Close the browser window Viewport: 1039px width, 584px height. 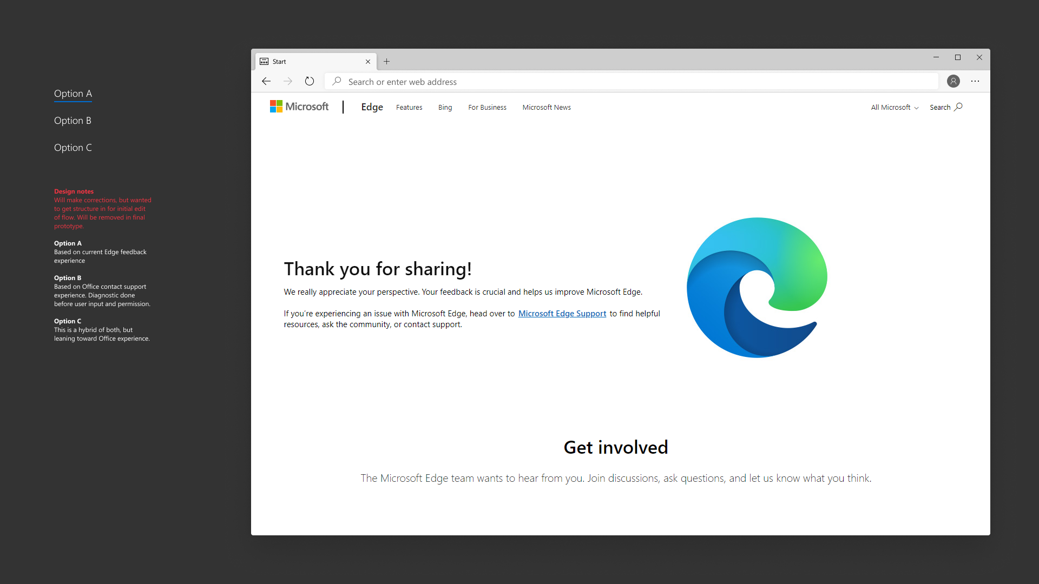tap(979, 57)
